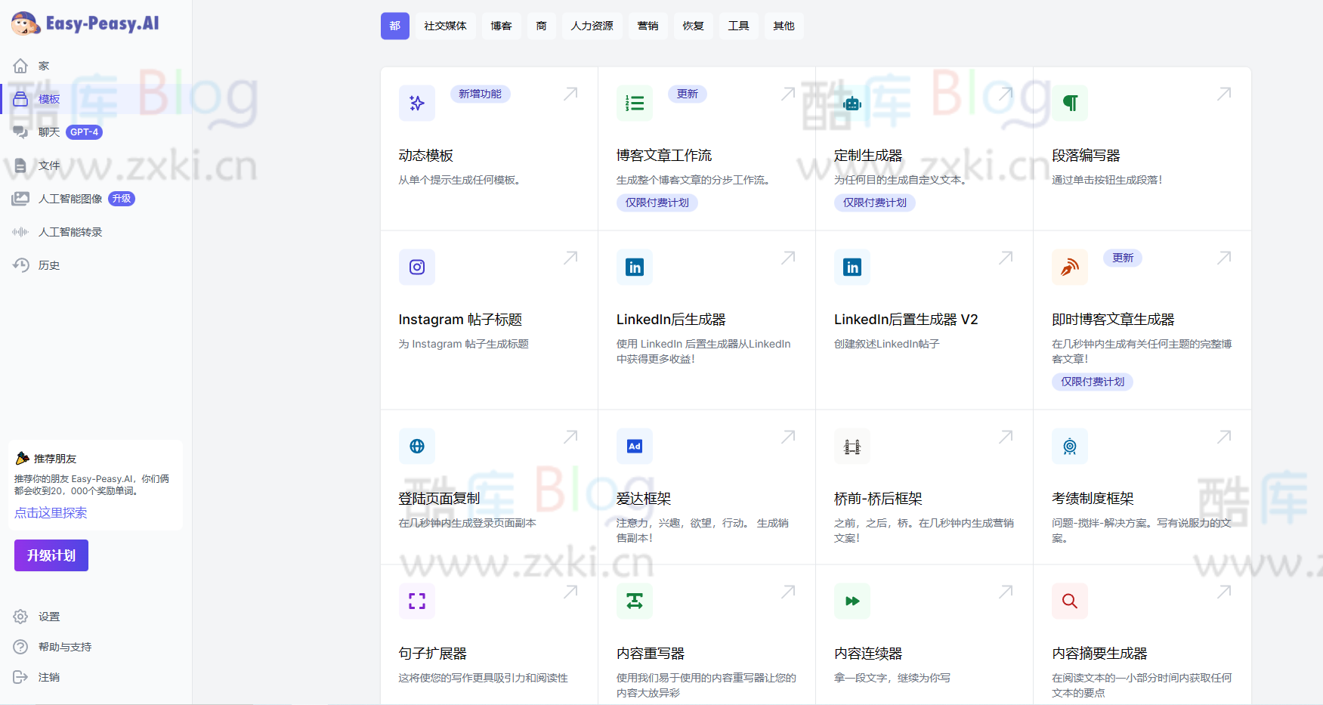Click the LinkedIn icon on LinkedIn后生成器
The height and width of the screenshot is (705, 1323).
point(634,267)
